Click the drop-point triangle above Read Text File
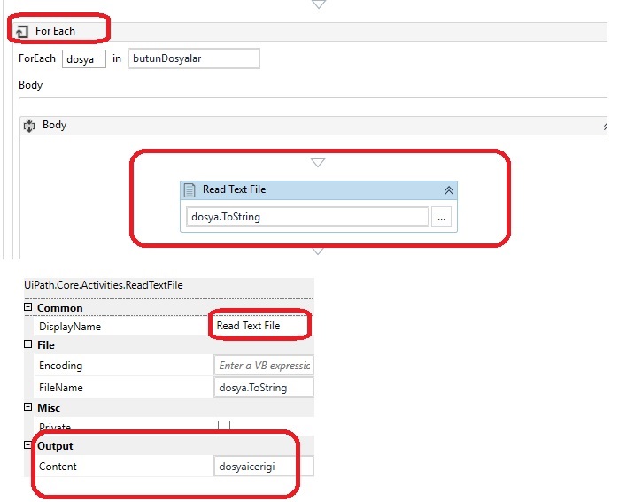The width and height of the screenshot is (619, 502). pos(318,163)
